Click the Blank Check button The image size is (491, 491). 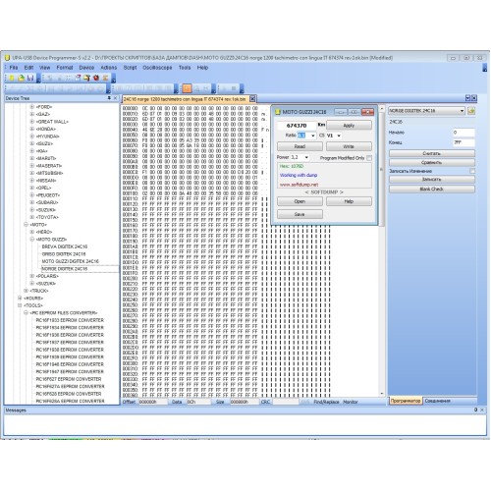click(431, 189)
